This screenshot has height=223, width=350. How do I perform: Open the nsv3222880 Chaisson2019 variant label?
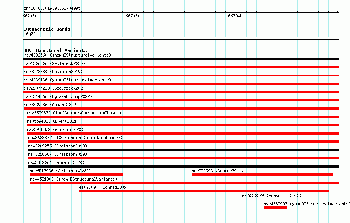(x=53, y=72)
